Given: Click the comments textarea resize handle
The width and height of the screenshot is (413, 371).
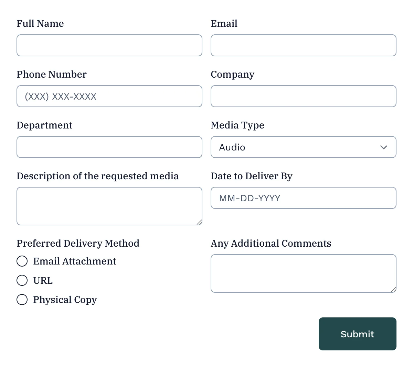Looking at the screenshot, I should (x=393, y=290).
